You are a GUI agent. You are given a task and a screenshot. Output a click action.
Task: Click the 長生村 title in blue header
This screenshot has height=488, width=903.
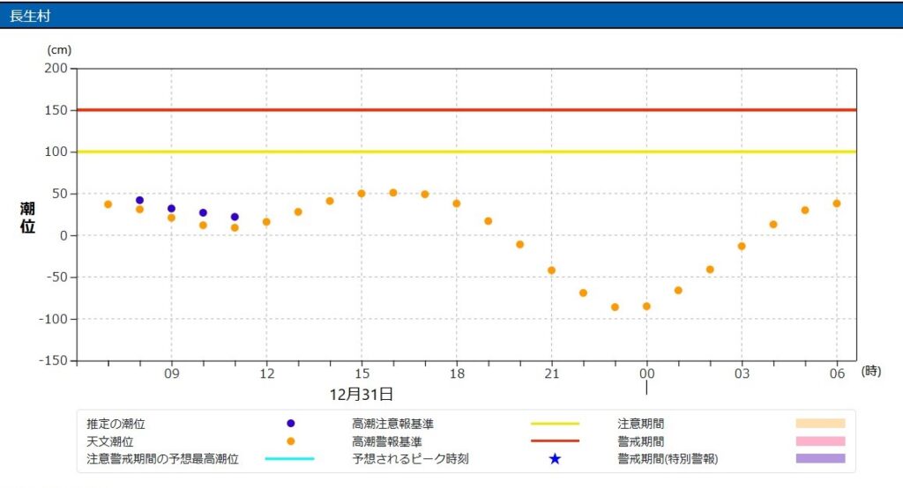coord(30,16)
